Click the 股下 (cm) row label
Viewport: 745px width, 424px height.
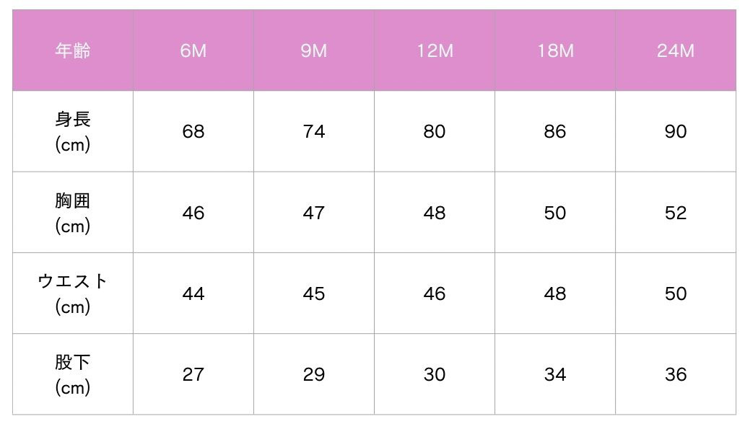tap(73, 374)
